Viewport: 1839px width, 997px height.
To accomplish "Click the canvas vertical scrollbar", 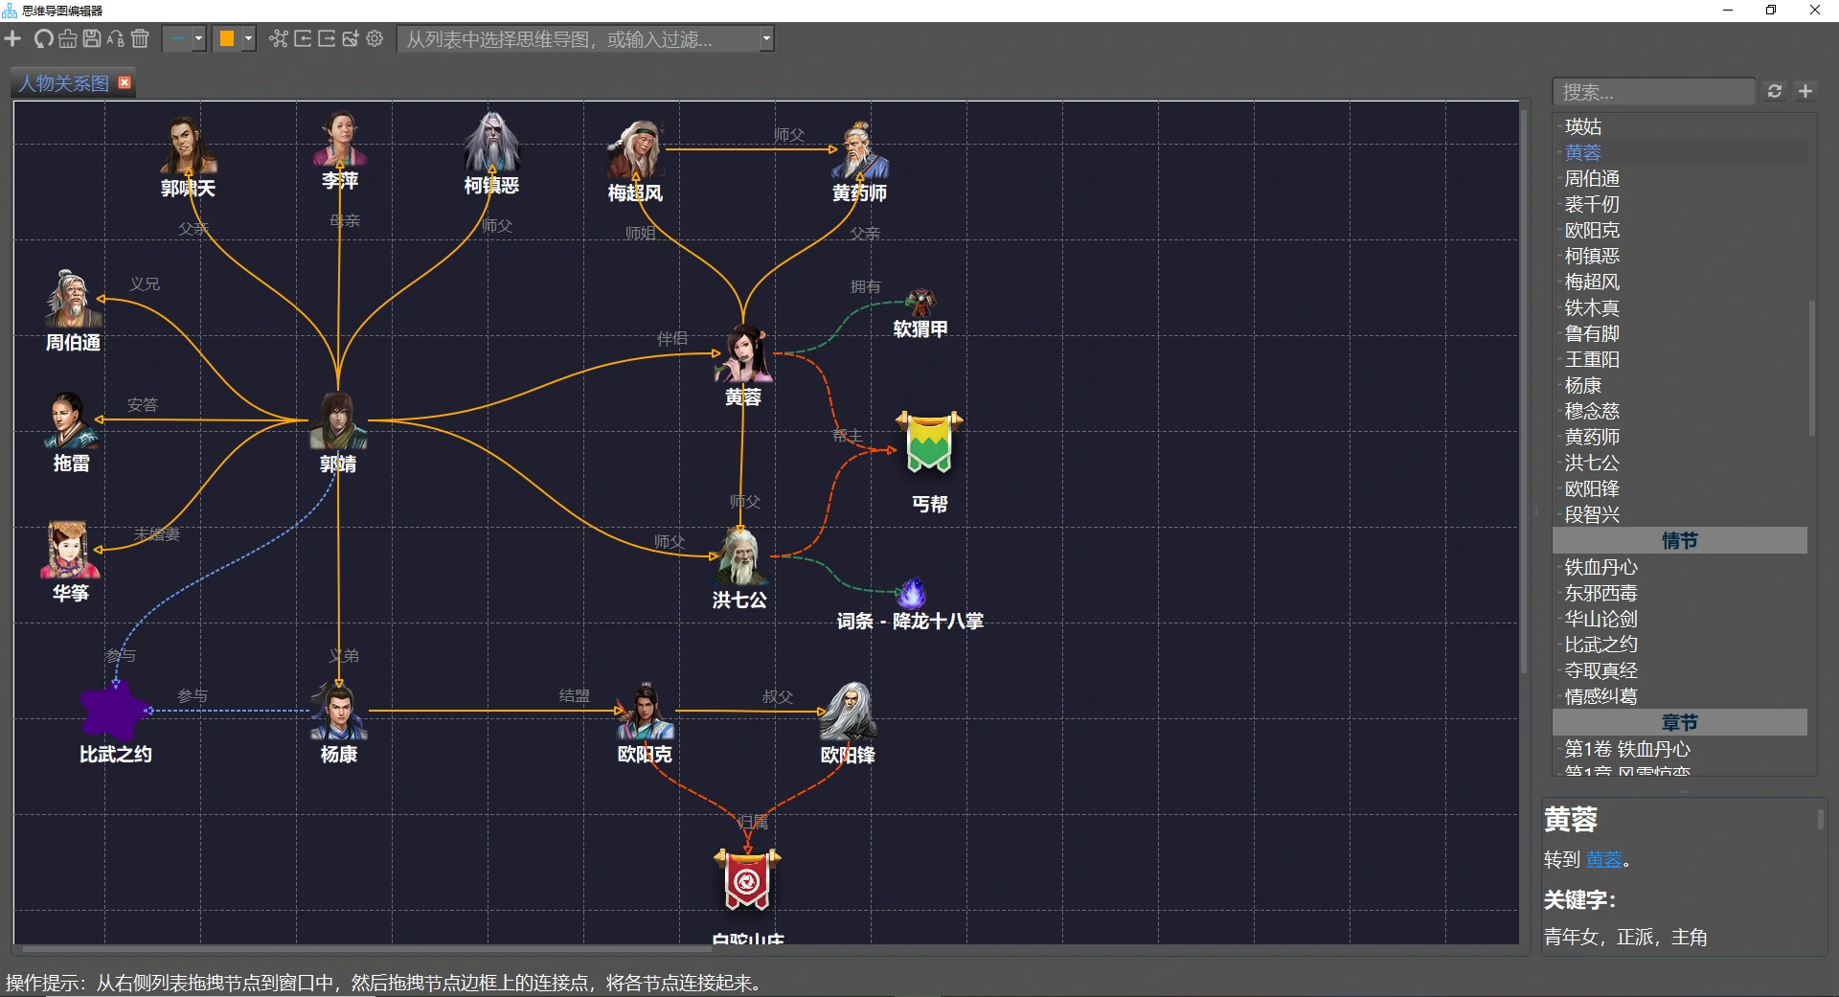I will (1524, 391).
